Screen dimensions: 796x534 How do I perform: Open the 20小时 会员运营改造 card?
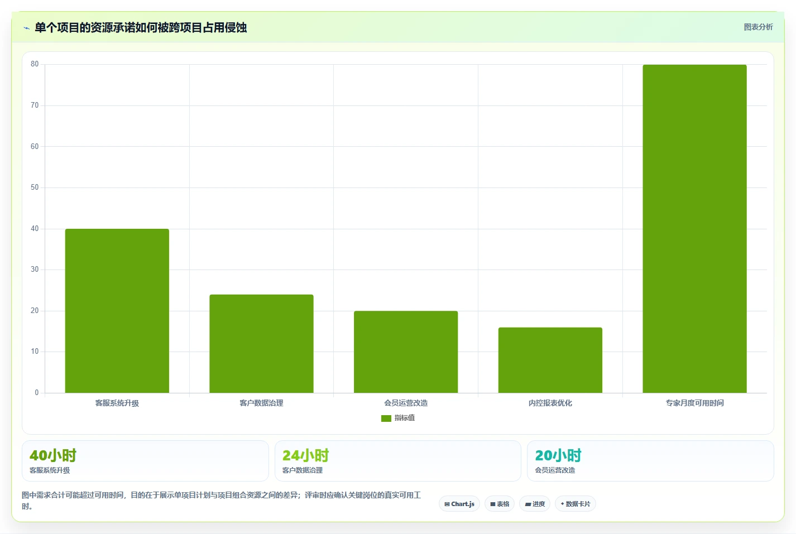650,461
